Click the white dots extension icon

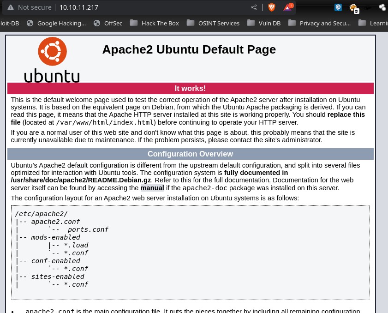pos(382,7)
